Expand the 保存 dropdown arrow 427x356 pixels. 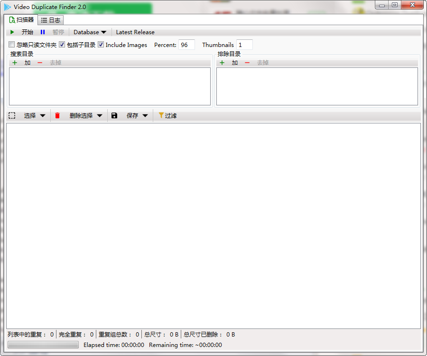click(x=145, y=115)
